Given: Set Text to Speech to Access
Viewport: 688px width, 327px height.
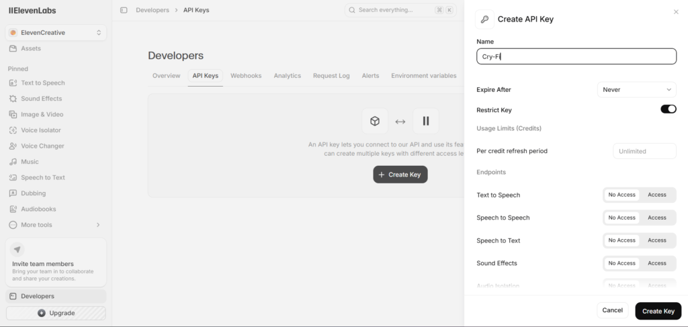Looking at the screenshot, I should pyautogui.click(x=657, y=195).
